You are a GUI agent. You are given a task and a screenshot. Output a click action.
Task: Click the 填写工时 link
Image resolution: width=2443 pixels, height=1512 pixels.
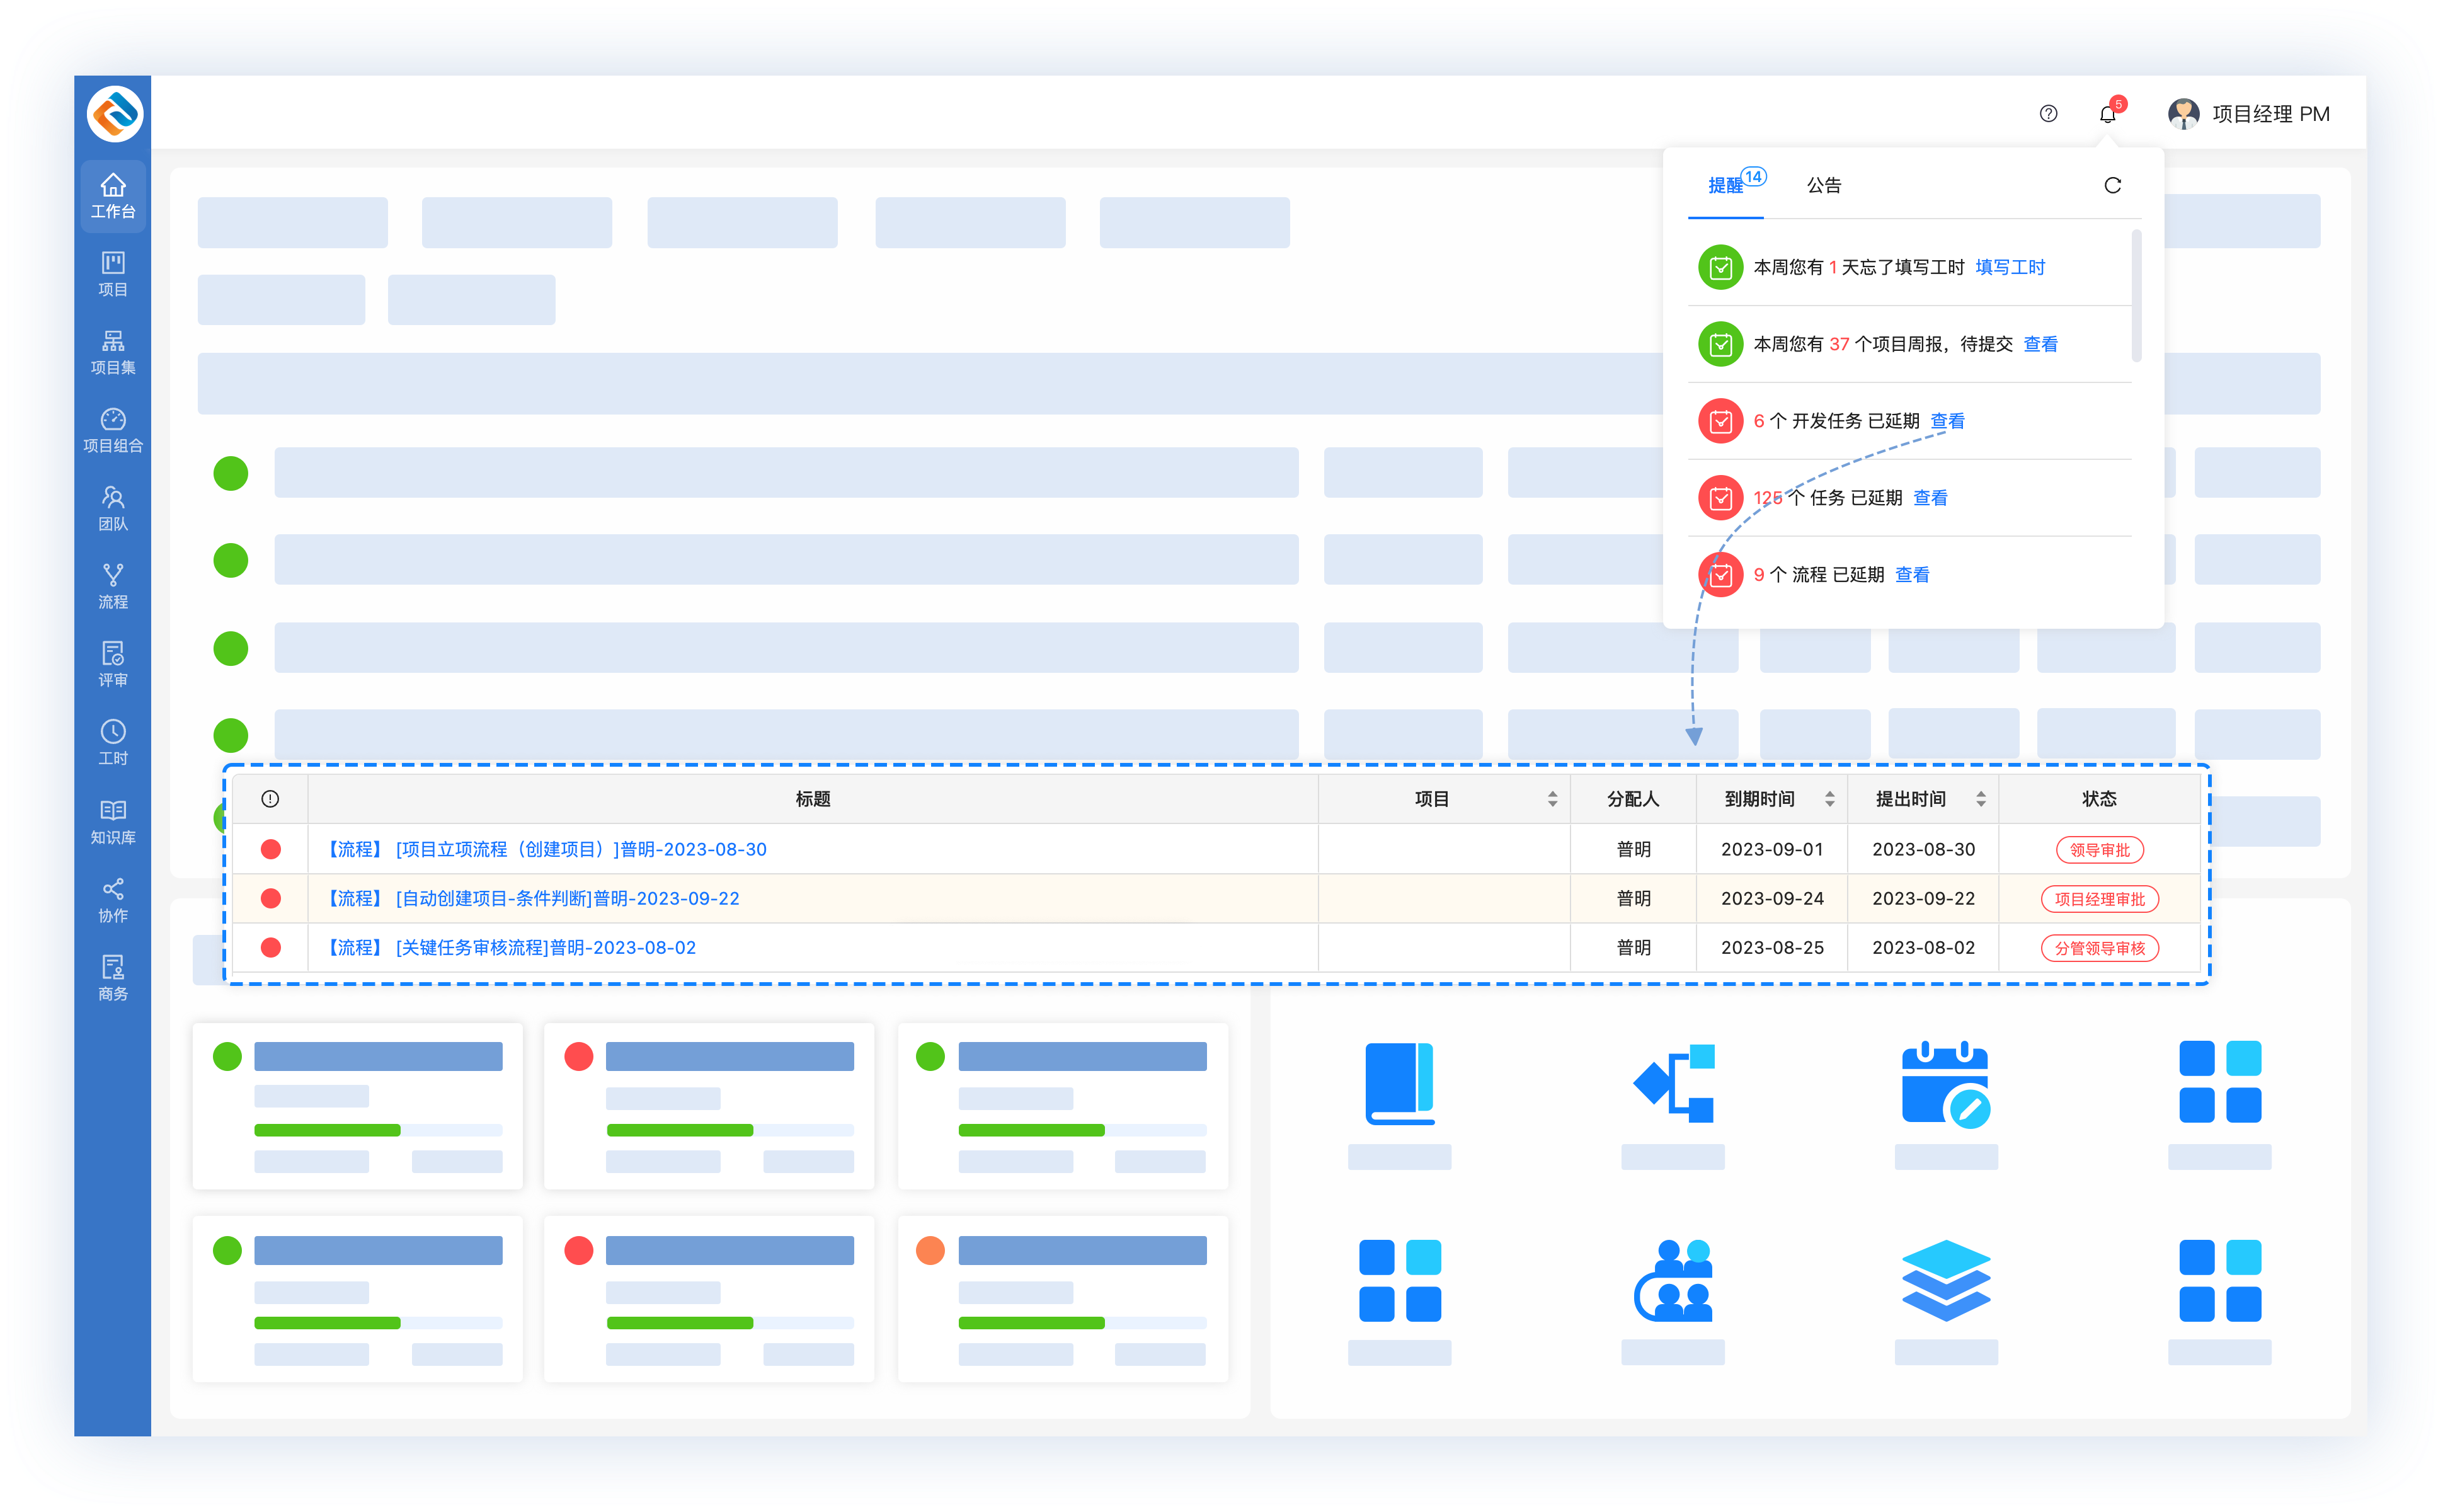(2010, 267)
